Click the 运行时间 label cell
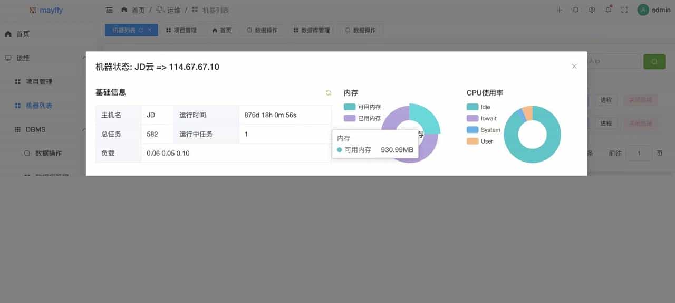675x303 pixels. click(206, 115)
